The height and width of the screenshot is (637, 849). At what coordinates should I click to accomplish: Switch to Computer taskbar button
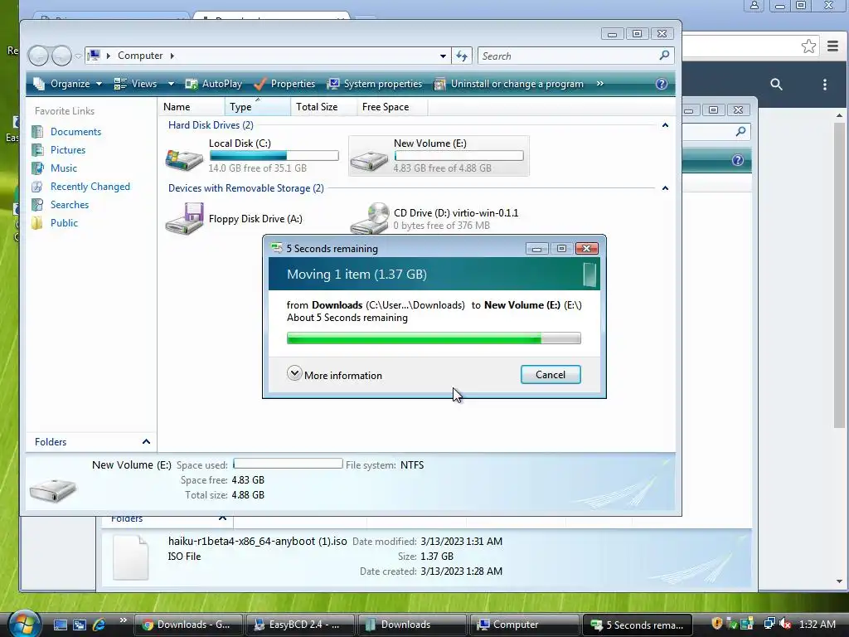tap(524, 625)
